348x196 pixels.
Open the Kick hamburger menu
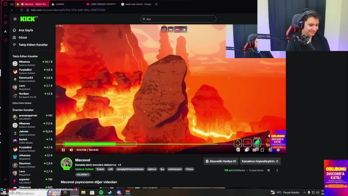(15, 19)
